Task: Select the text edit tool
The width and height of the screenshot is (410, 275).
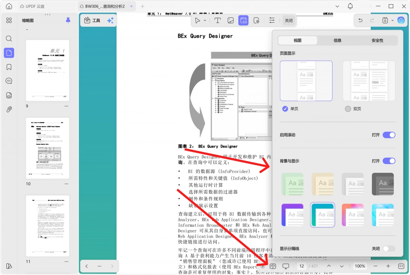Action: click(217, 20)
